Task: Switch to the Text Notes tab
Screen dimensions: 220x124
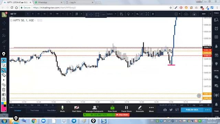Action: click(35, 111)
